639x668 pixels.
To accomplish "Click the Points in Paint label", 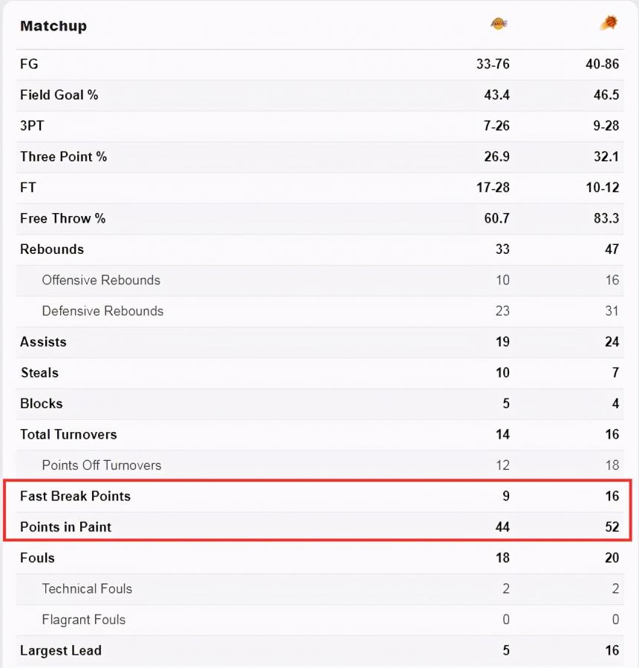I will click(65, 527).
